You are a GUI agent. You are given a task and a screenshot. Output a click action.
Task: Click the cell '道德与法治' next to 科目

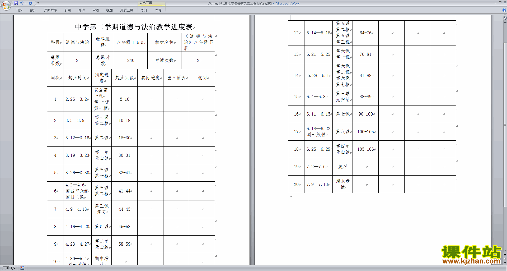[x=77, y=42]
